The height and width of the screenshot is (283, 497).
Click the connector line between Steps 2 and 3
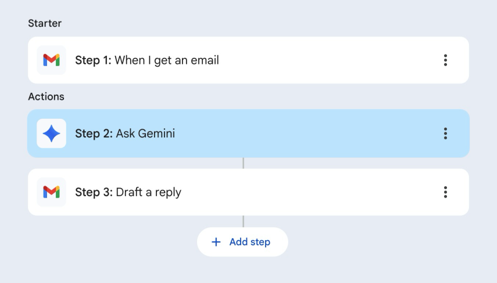pos(243,163)
